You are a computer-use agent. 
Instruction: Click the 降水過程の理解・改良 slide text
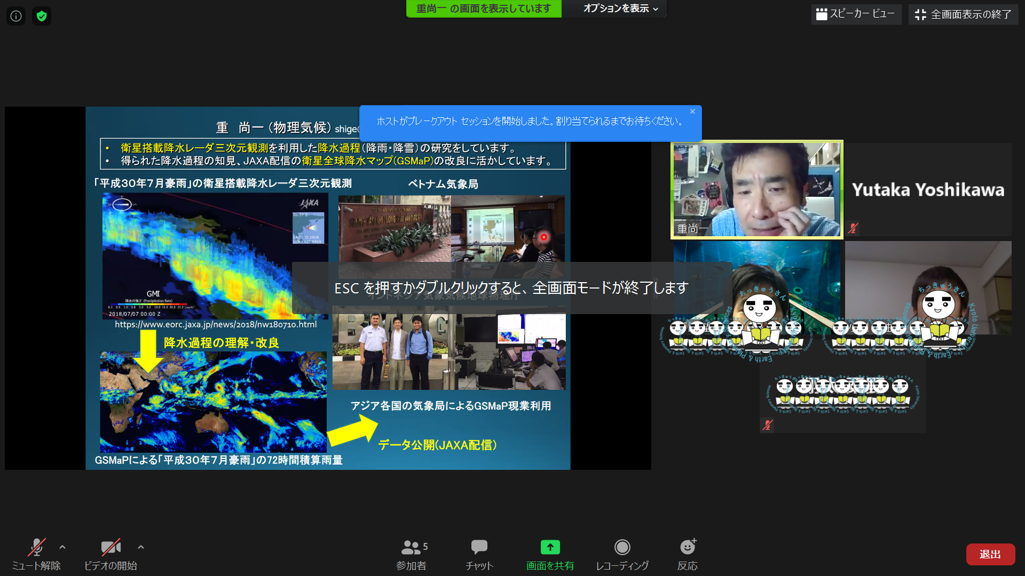pos(222,343)
